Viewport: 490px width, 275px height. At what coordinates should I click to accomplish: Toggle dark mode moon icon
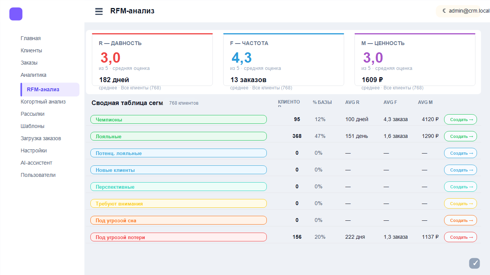444,11
